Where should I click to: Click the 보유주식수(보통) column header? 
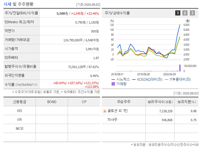[160, 102]
